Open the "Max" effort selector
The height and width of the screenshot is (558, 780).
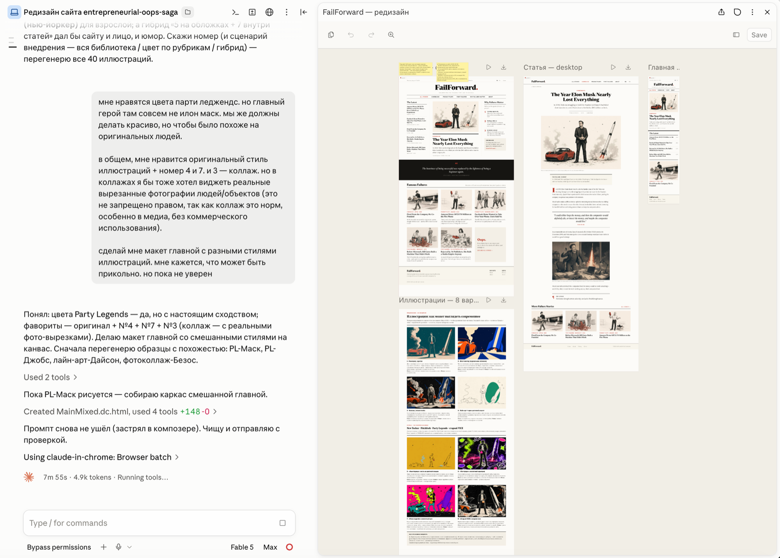(x=270, y=547)
